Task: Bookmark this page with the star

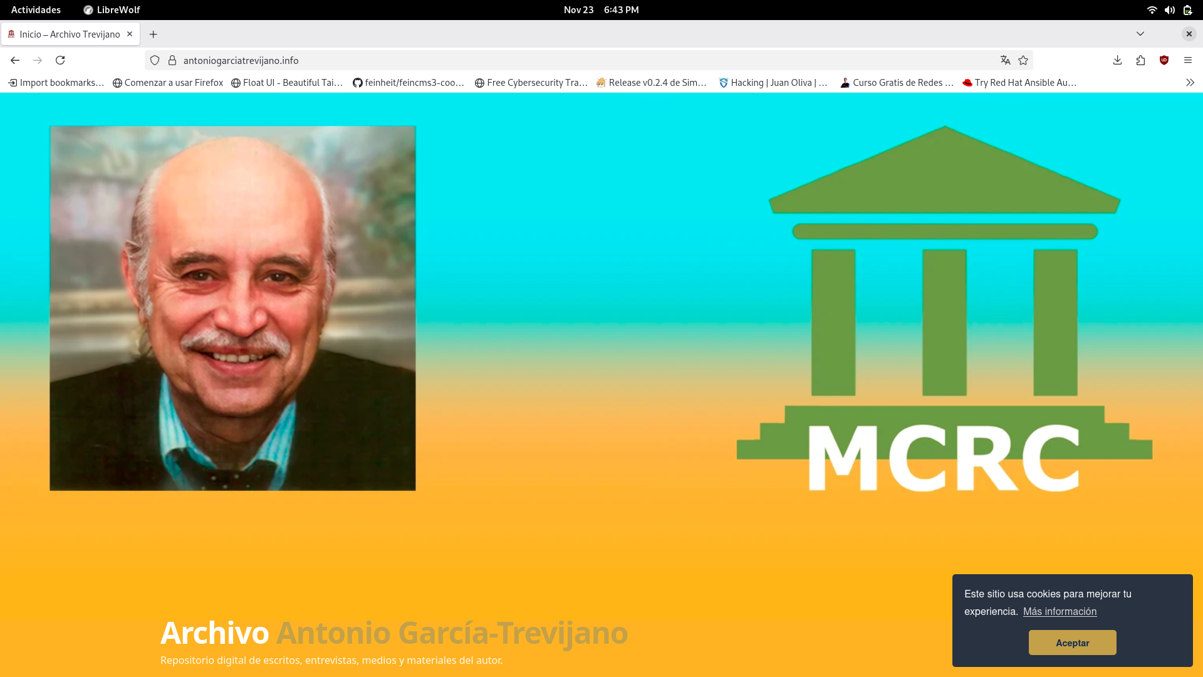Action: [x=1023, y=60]
